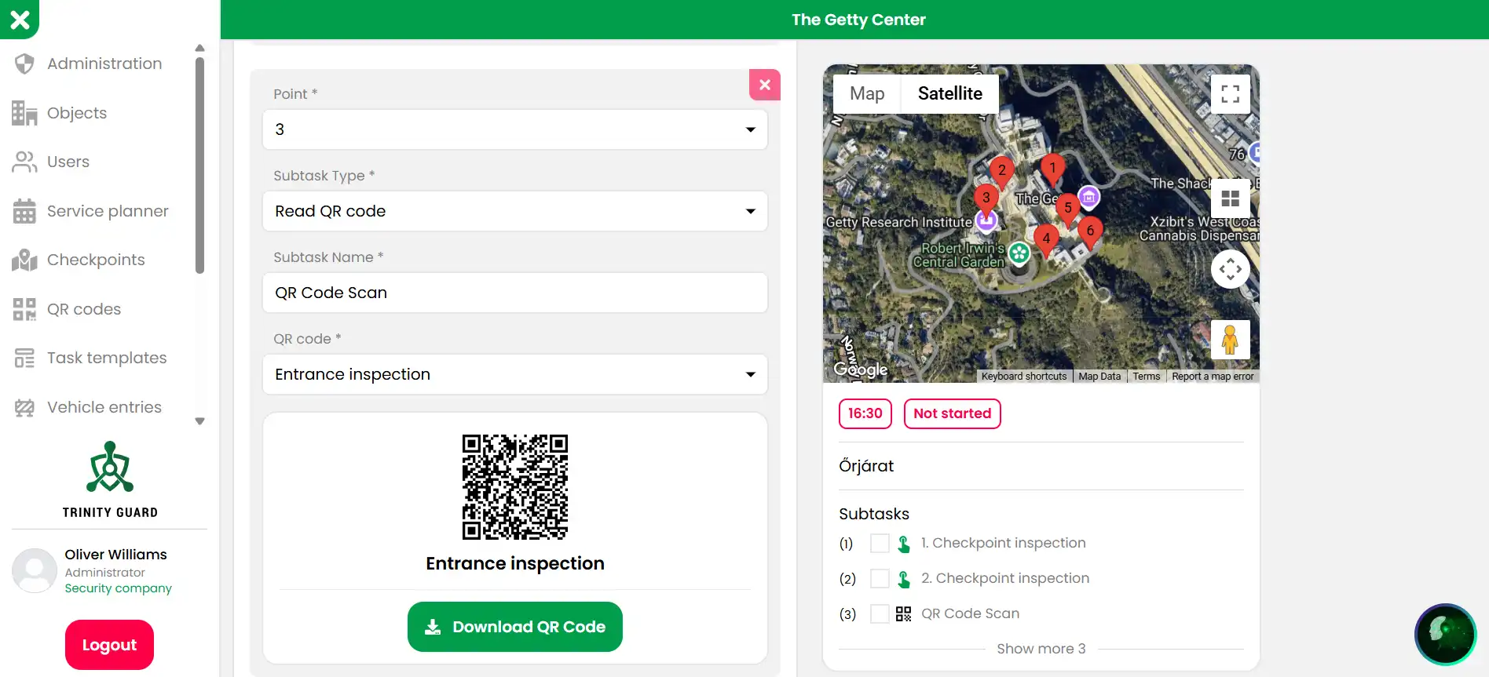
Task: Open the Point dropdown showing 3
Action: 514,129
